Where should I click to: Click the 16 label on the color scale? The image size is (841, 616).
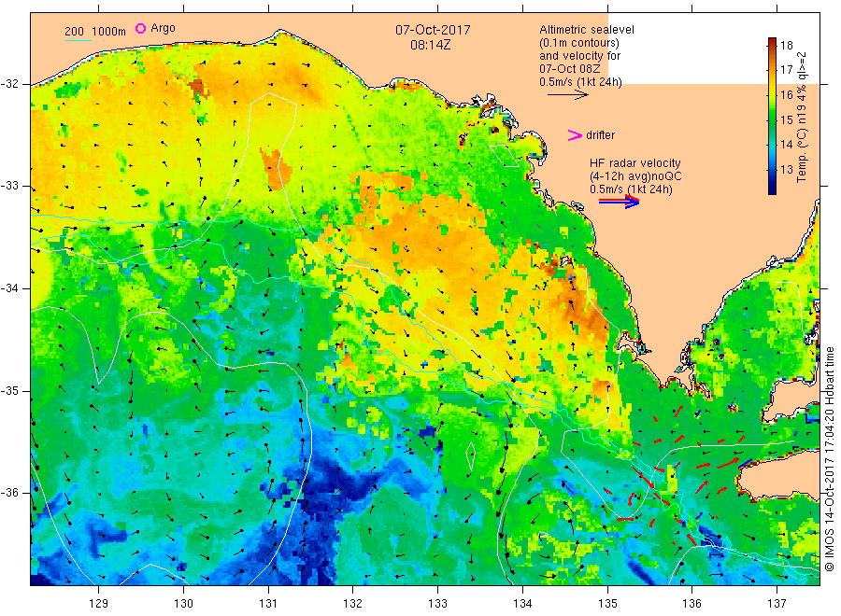(786, 95)
